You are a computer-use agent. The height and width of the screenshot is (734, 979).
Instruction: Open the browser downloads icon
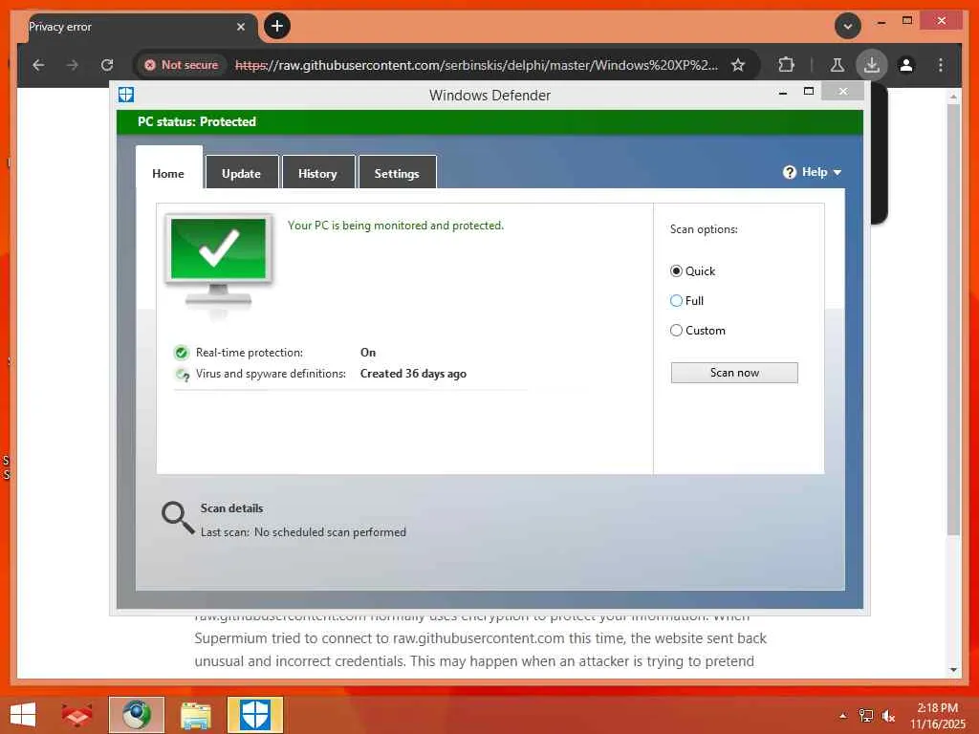[x=872, y=64]
